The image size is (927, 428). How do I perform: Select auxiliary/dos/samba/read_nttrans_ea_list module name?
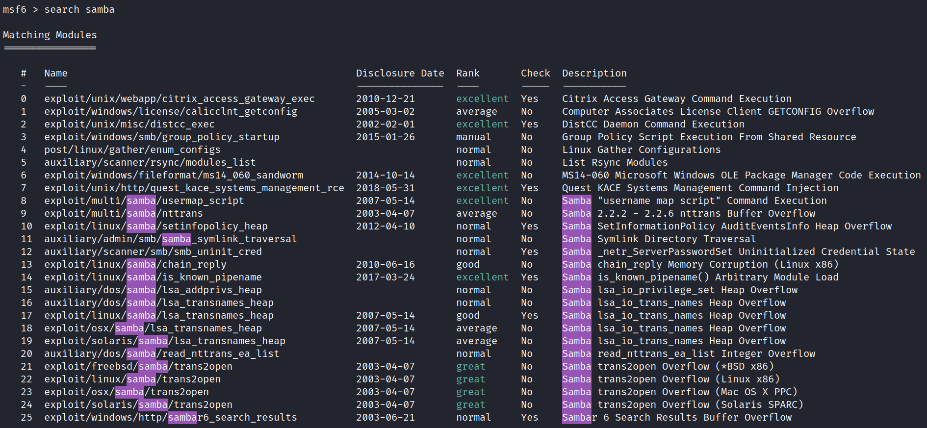(x=162, y=353)
